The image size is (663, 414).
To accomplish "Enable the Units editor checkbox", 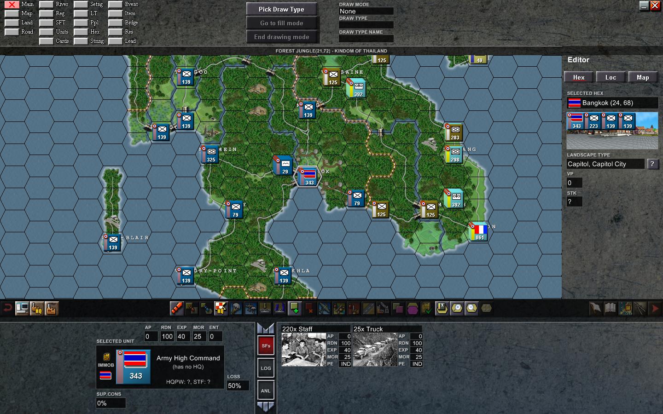I will click(47, 32).
